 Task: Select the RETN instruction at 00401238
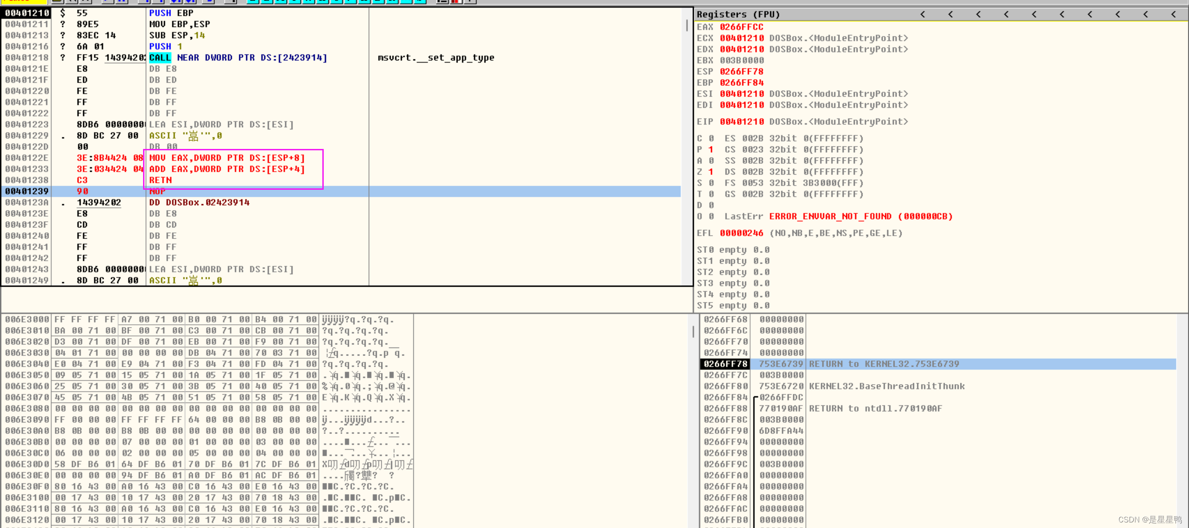tap(161, 180)
